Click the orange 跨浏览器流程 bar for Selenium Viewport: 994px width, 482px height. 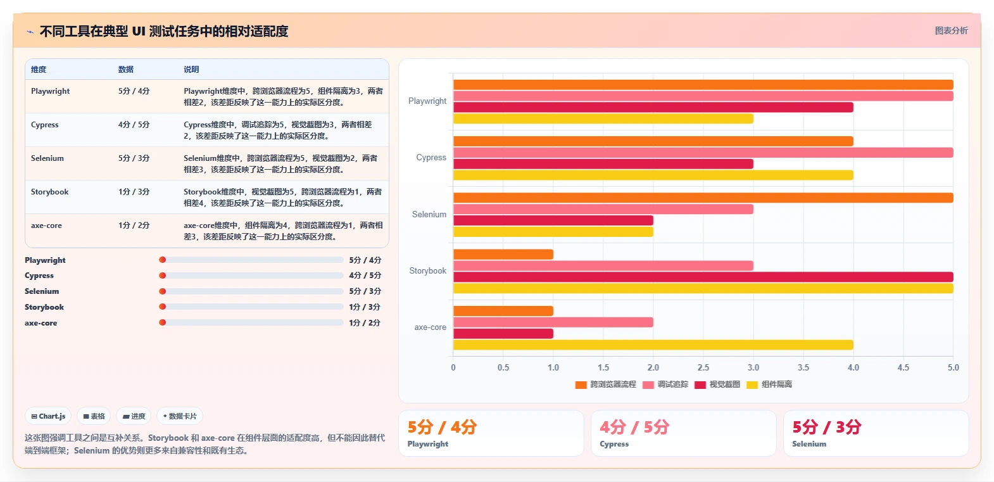(703, 198)
